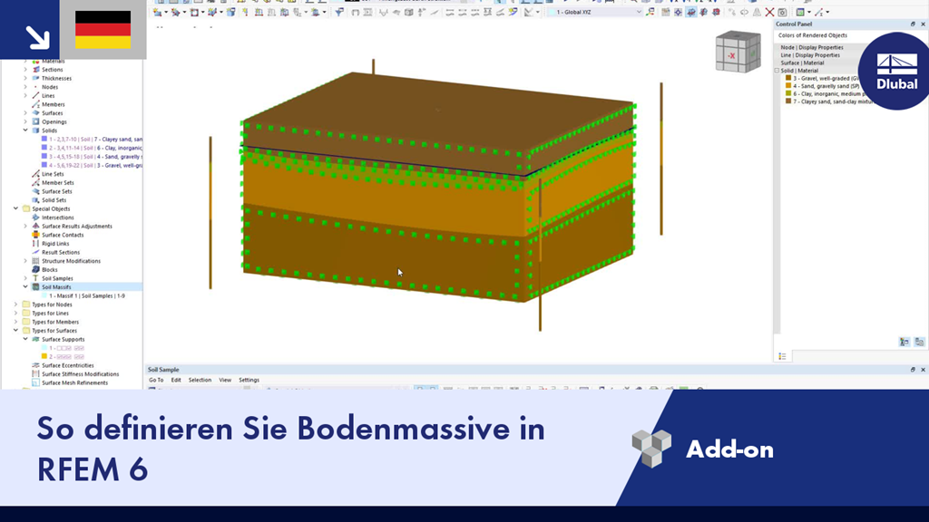This screenshot has height=522, width=929.
Task: Select Node | Display Properties in Control Panel
Action: point(812,47)
